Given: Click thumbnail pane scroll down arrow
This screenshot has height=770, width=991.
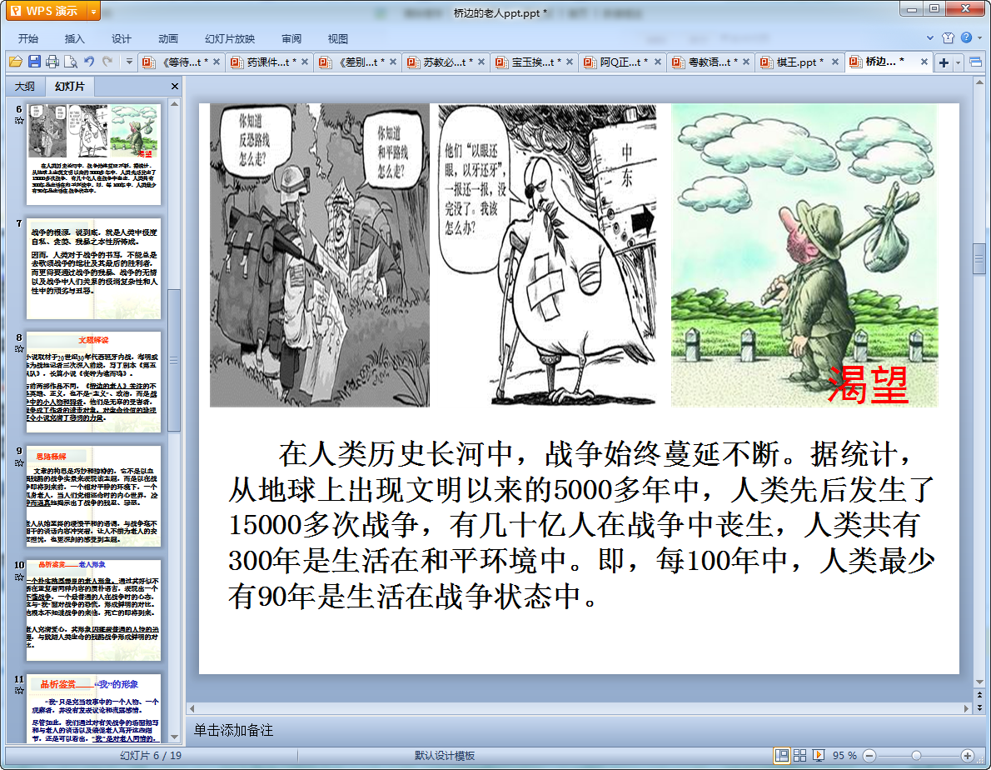Looking at the screenshot, I should [x=174, y=737].
